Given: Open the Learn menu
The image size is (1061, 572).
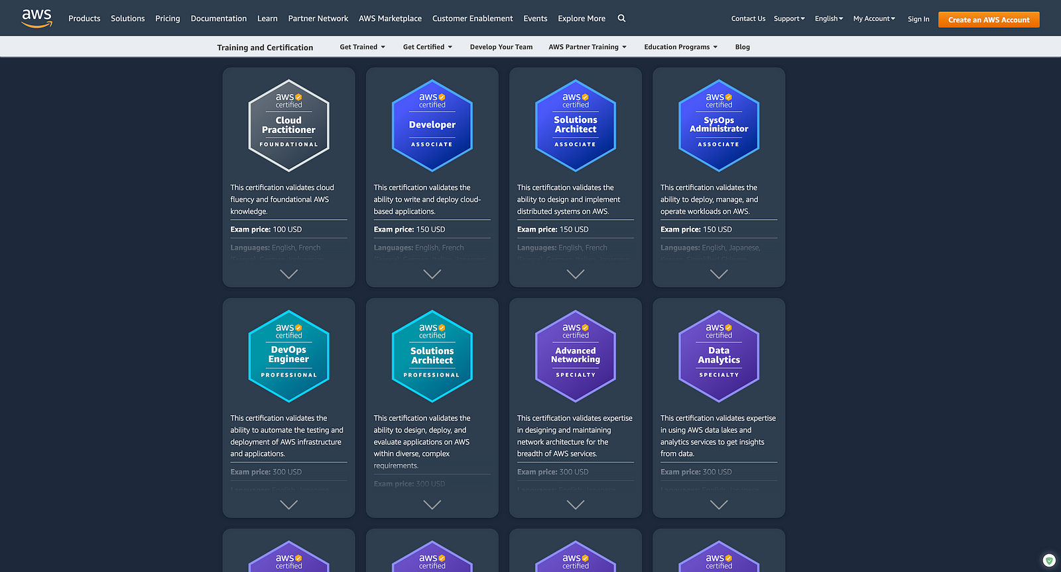Looking at the screenshot, I should point(267,19).
